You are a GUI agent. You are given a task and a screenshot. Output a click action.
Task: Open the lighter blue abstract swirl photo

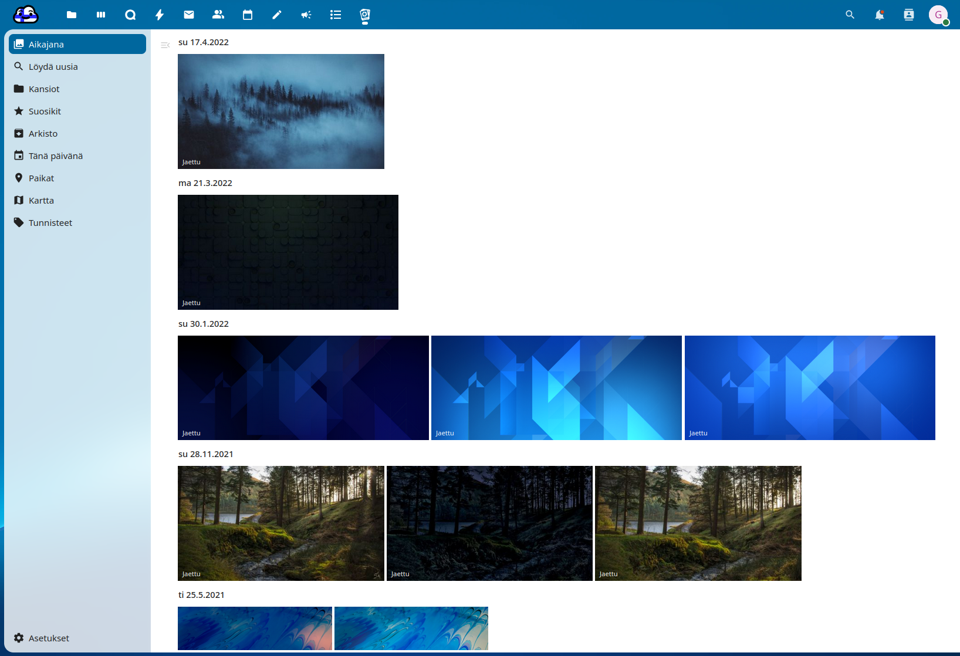pos(411,628)
